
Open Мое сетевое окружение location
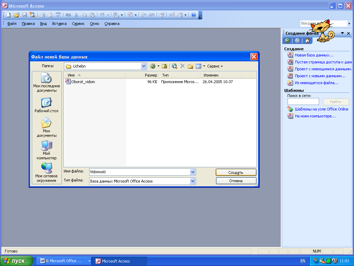[x=47, y=172]
